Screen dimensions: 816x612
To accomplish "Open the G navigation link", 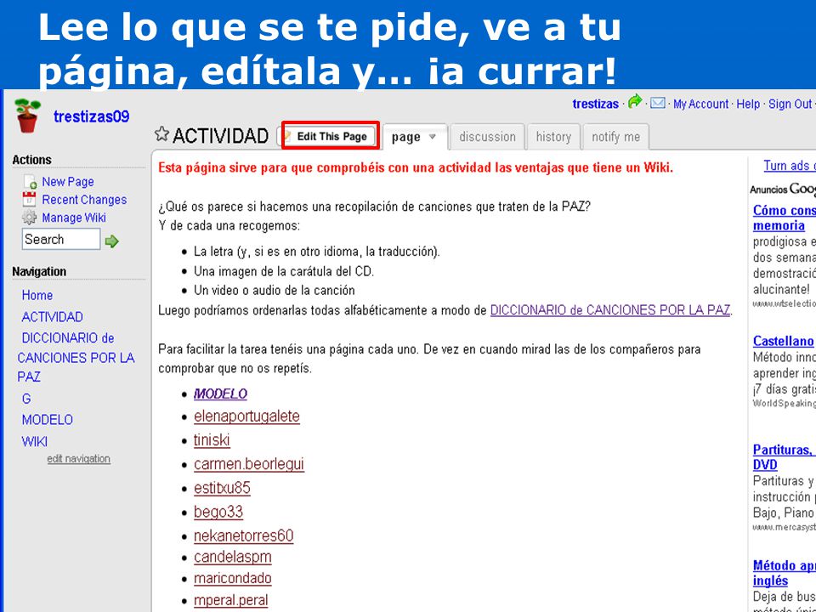I will click(26, 399).
